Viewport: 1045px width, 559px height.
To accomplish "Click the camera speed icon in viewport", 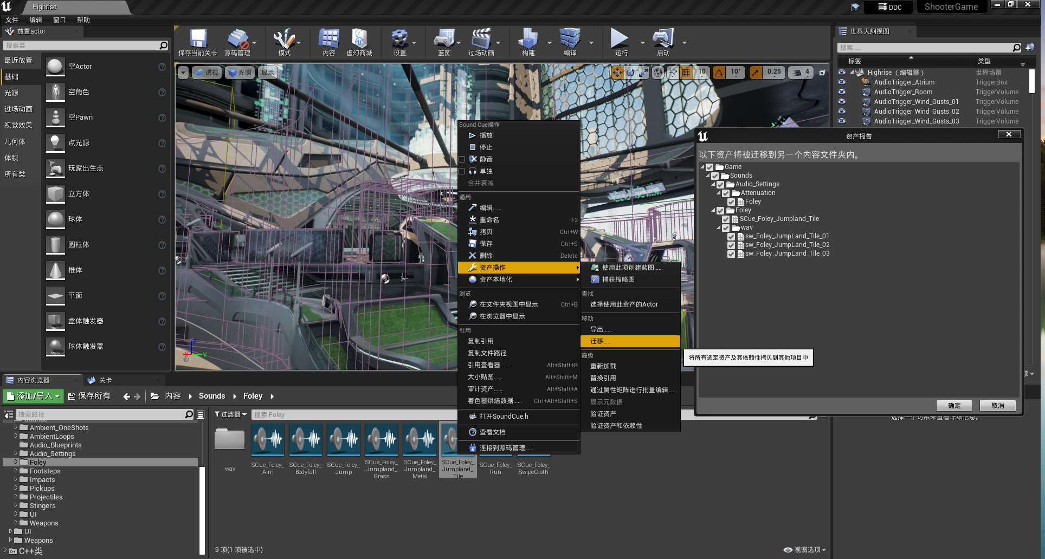I will [x=797, y=72].
